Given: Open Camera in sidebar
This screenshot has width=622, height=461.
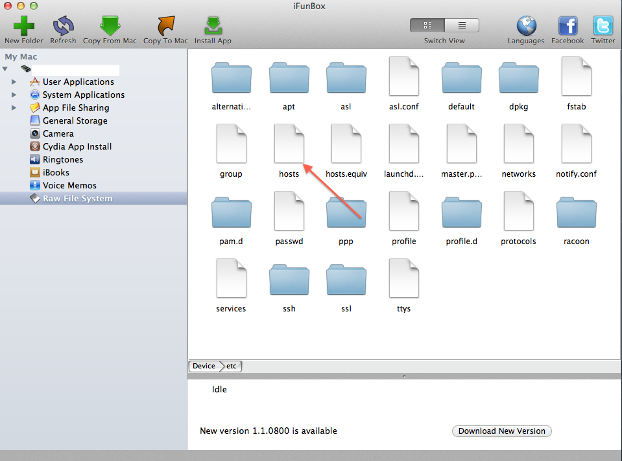Looking at the screenshot, I should [x=58, y=134].
